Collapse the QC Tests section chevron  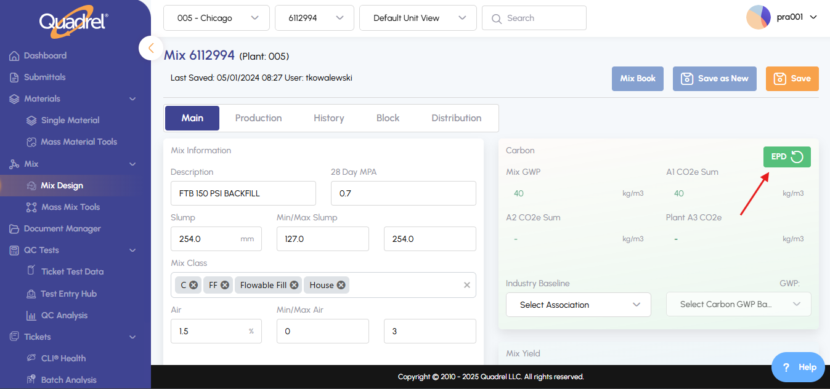pos(132,251)
